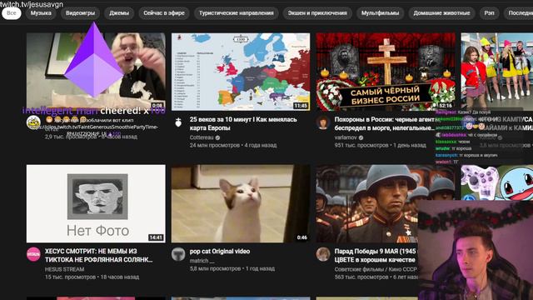Image resolution: width=533 pixels, height=300 pixels.
Task: Open title 'Парад Победы 9 МАЯ'
Action: [376, 256]
